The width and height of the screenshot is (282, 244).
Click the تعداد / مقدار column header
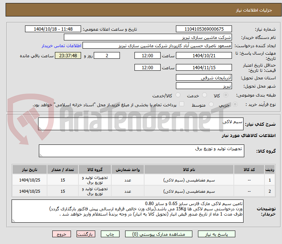point(63,170)
